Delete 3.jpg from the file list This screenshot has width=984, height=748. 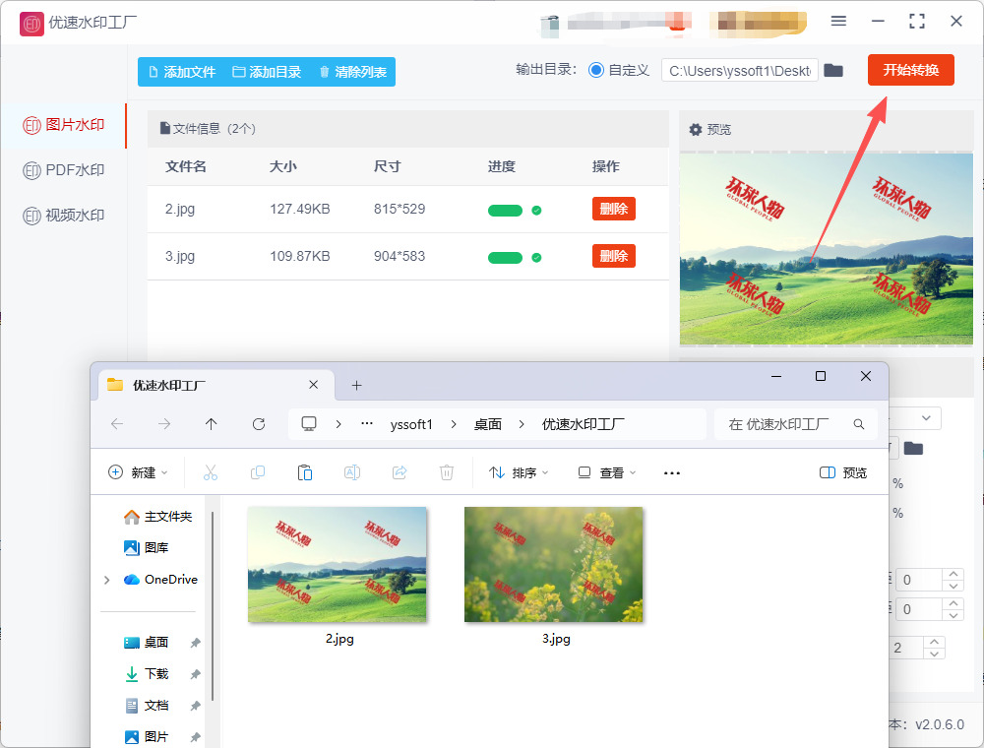coord(613,256)
